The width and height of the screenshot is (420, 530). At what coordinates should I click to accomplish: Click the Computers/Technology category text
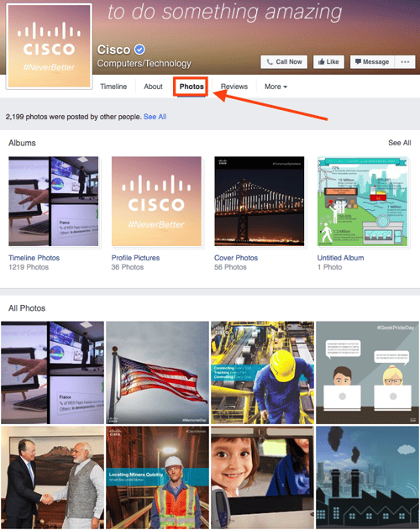tap(144, 64)
